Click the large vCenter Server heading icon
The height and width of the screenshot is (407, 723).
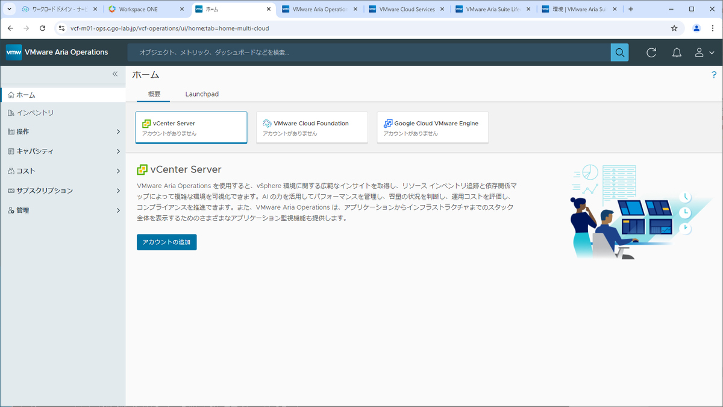click(x=142, y=169)
